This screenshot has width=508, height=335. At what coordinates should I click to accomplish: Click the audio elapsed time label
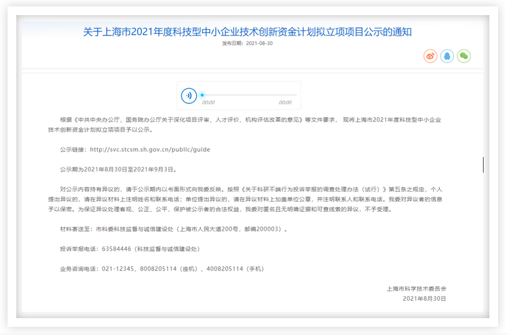(208, 102)
